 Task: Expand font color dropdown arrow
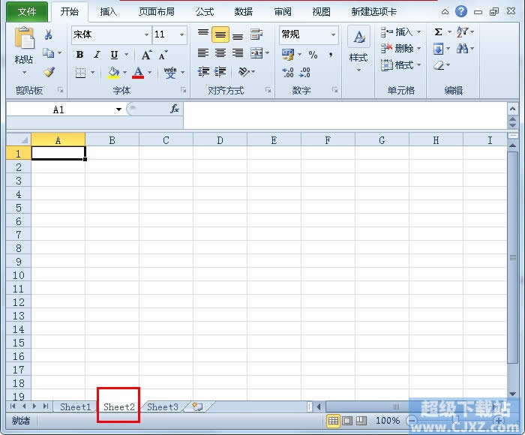pyautogui.click(x=149, y=72)
